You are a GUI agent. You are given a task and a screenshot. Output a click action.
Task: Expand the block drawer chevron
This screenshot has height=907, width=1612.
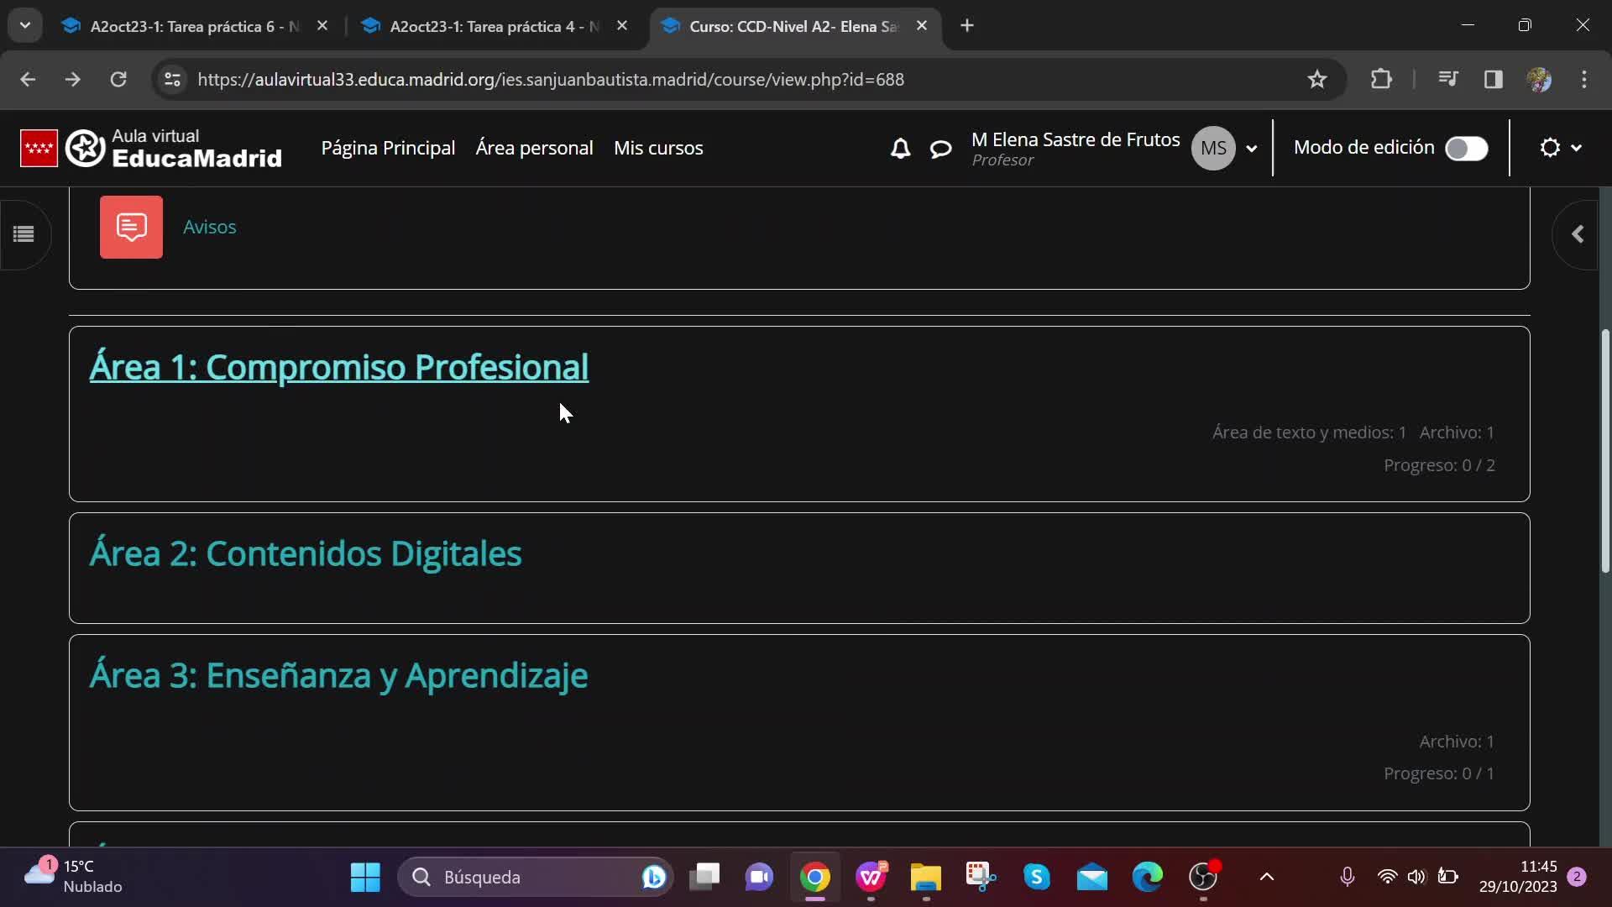click(x=1578, y=234)
